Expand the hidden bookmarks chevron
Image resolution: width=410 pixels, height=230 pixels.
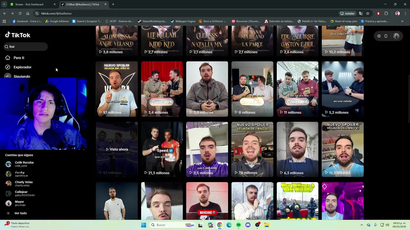(402, 21)
